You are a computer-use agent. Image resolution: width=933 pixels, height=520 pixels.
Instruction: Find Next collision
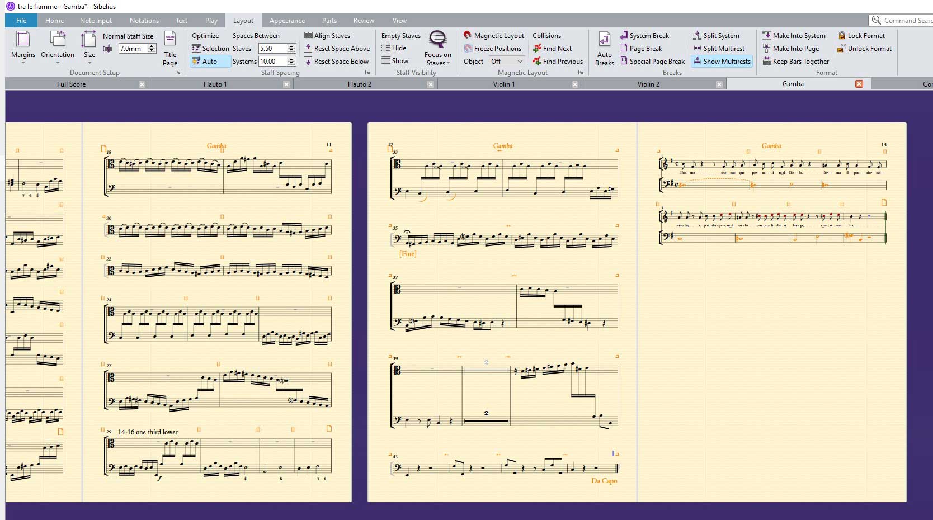click(552, 49)
